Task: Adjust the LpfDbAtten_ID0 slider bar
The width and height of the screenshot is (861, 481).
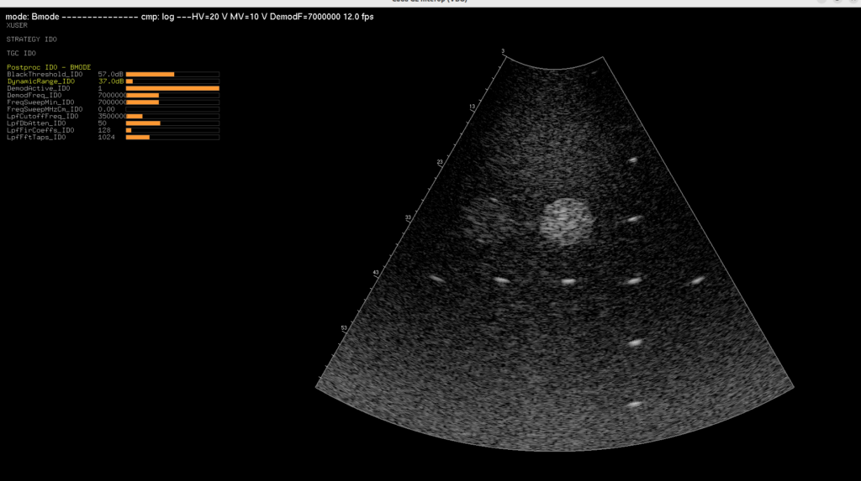Action: [x=172, y=123]
